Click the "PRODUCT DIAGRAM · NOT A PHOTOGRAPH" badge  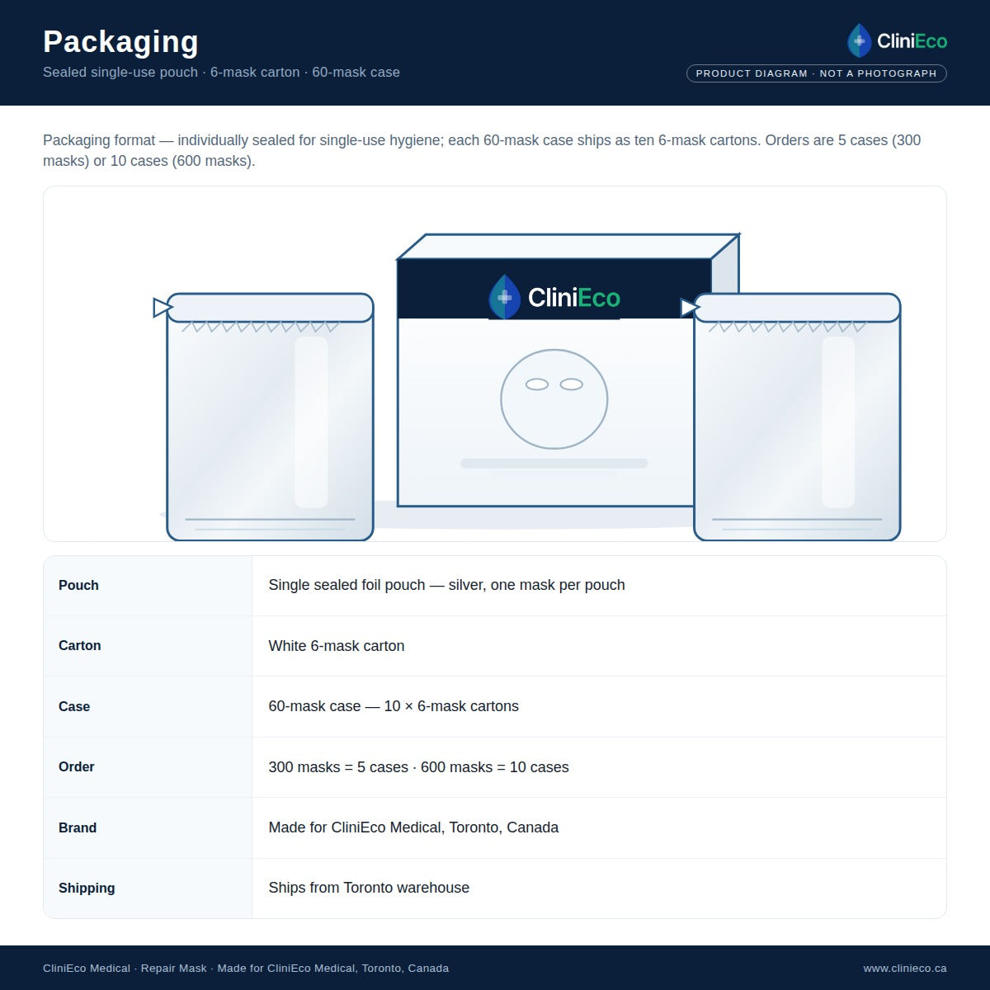817,73
